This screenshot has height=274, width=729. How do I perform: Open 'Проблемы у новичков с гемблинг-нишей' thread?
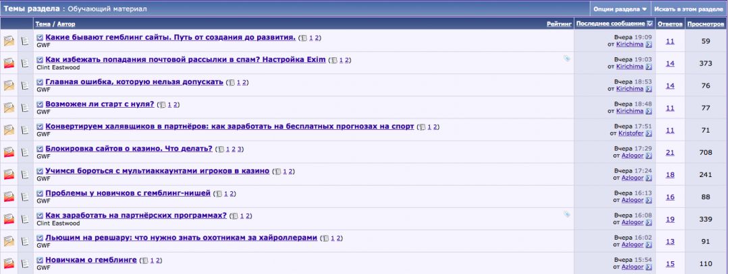point(128,193)
